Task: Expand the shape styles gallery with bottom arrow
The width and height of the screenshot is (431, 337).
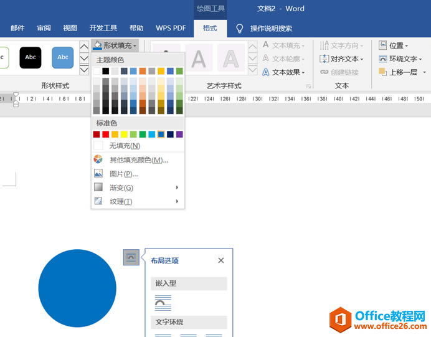Action: pyautogui.click(x=84, y=70)
